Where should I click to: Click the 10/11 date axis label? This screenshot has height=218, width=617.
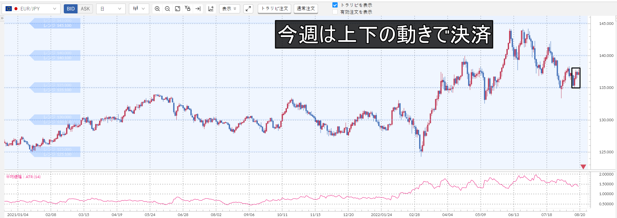[x=282, y=215]
